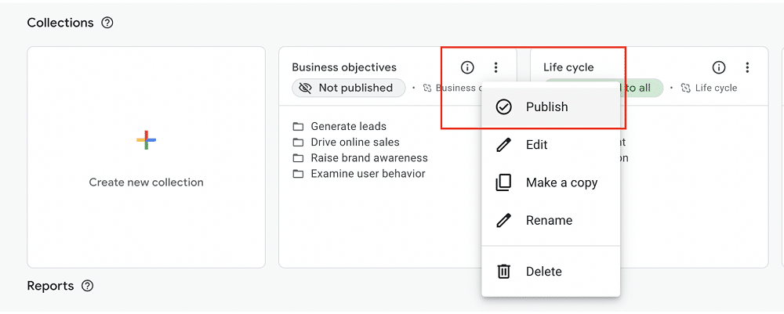Select Rename in the context menu
The height and width of the screenshot is (314, 784).
550,220
